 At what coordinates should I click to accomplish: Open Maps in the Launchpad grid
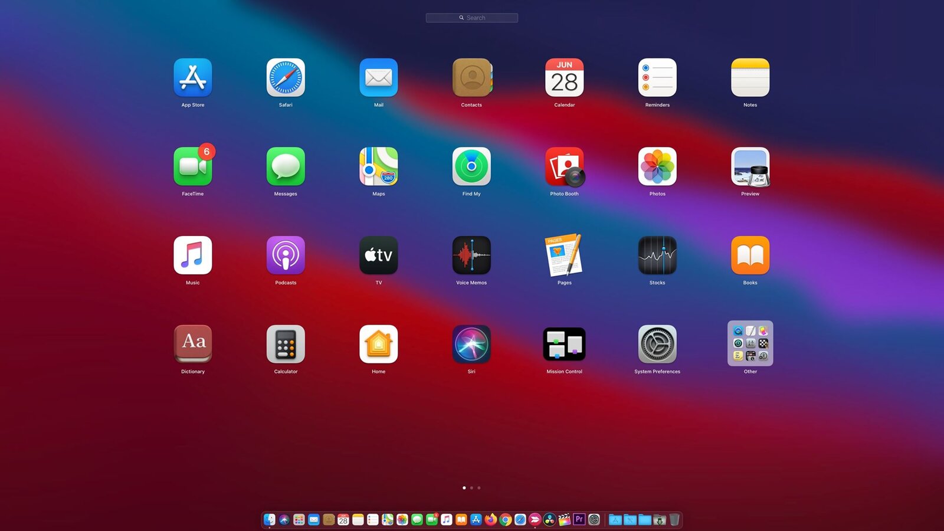[379, 166]
